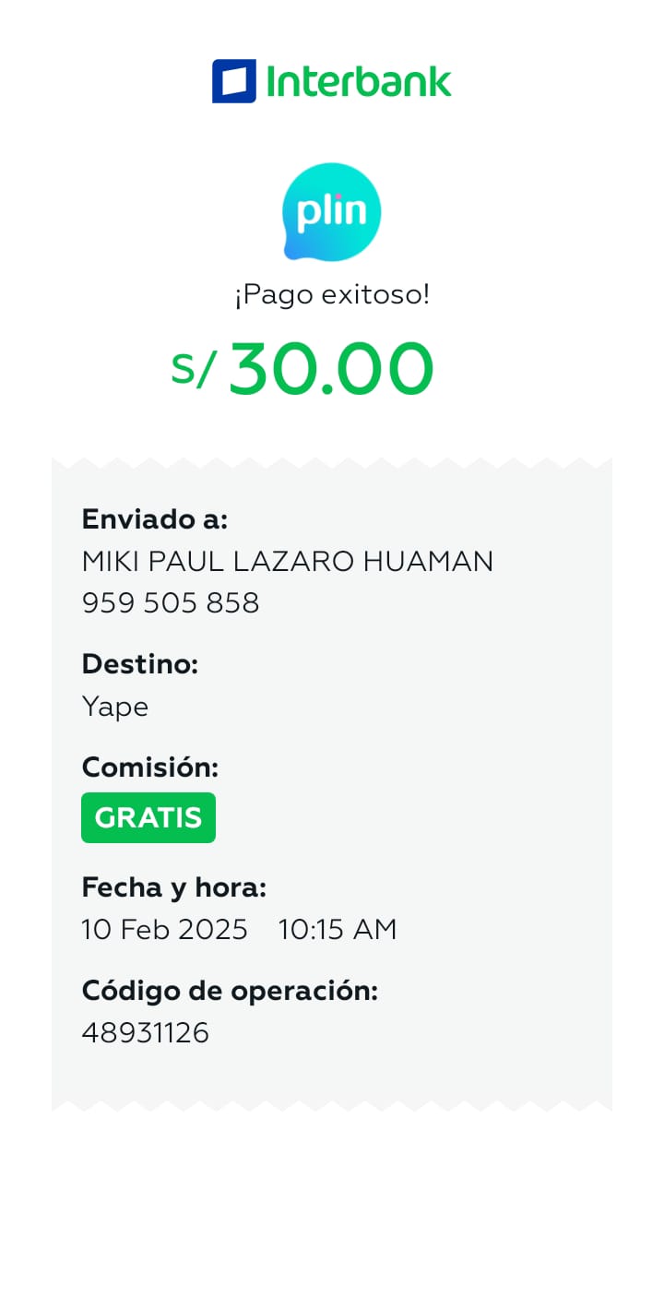Click the receipt's zigzag bottom edge
Viewport: 664px width, 1297px height.
tap(332, 1103)
